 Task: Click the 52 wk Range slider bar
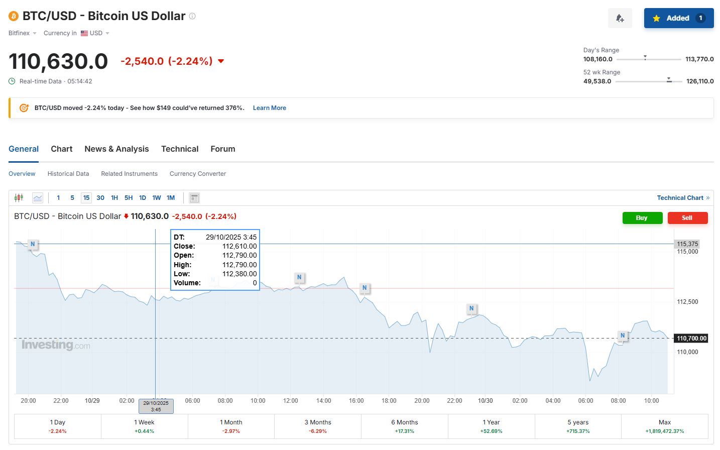(649, 81)
